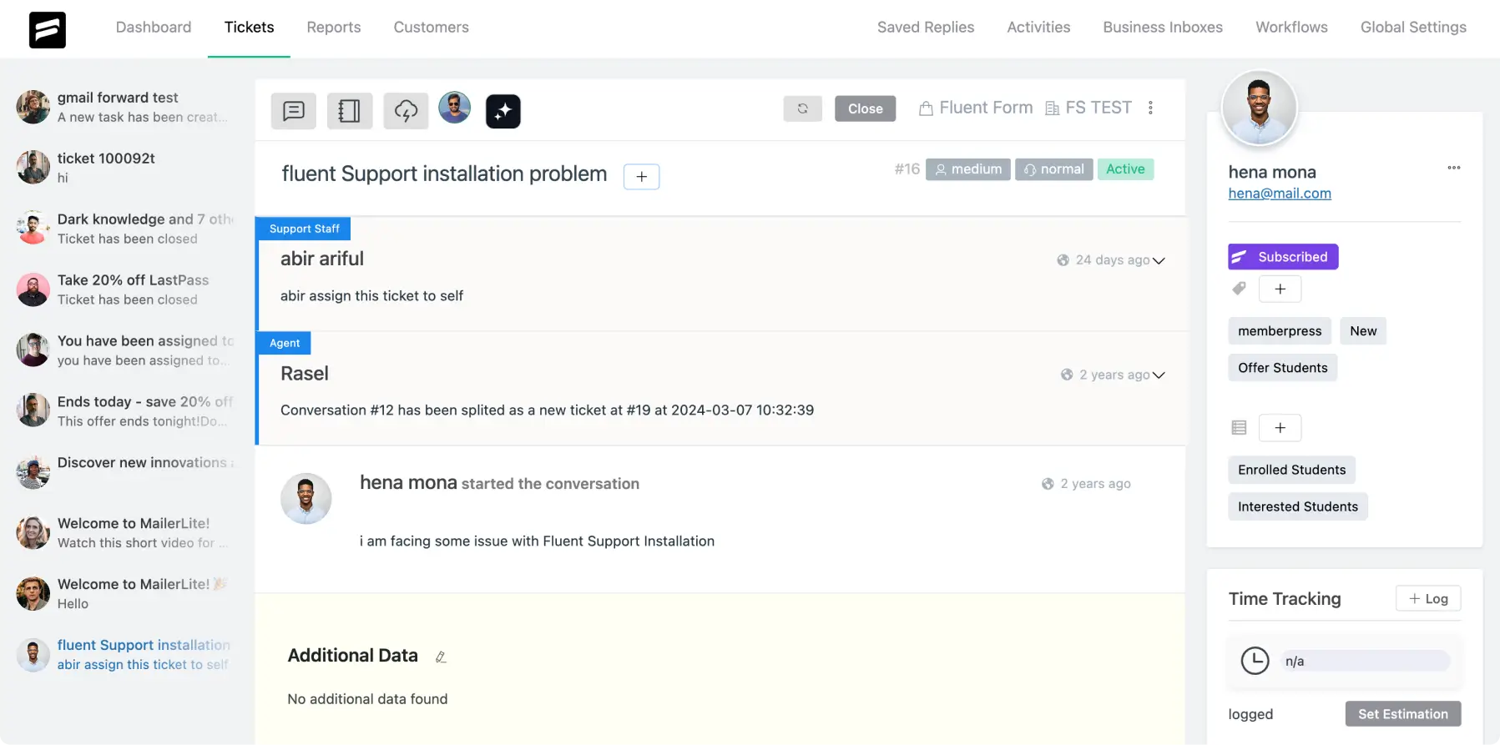Open the Reports tab
The width and height of the screenshot is (1500, 745).
click(334, 28)
